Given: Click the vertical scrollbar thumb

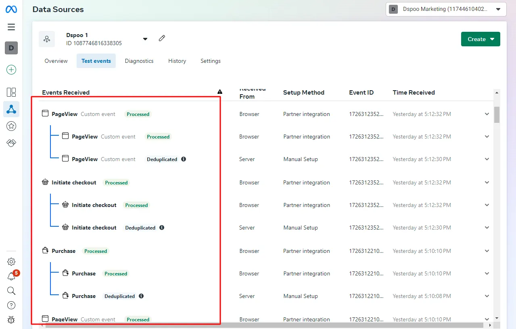Looking at the screenshot, I should [497, 115].
